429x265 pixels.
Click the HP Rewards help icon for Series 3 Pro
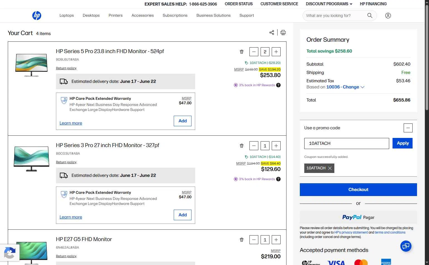click(278, 179)
